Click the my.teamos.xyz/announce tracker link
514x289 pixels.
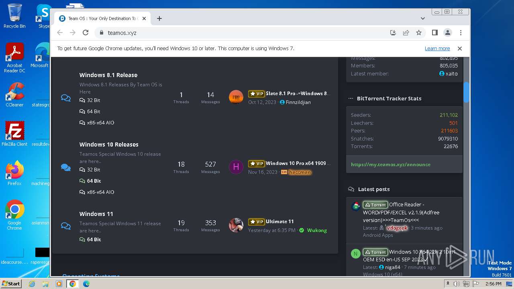[391, 165]
